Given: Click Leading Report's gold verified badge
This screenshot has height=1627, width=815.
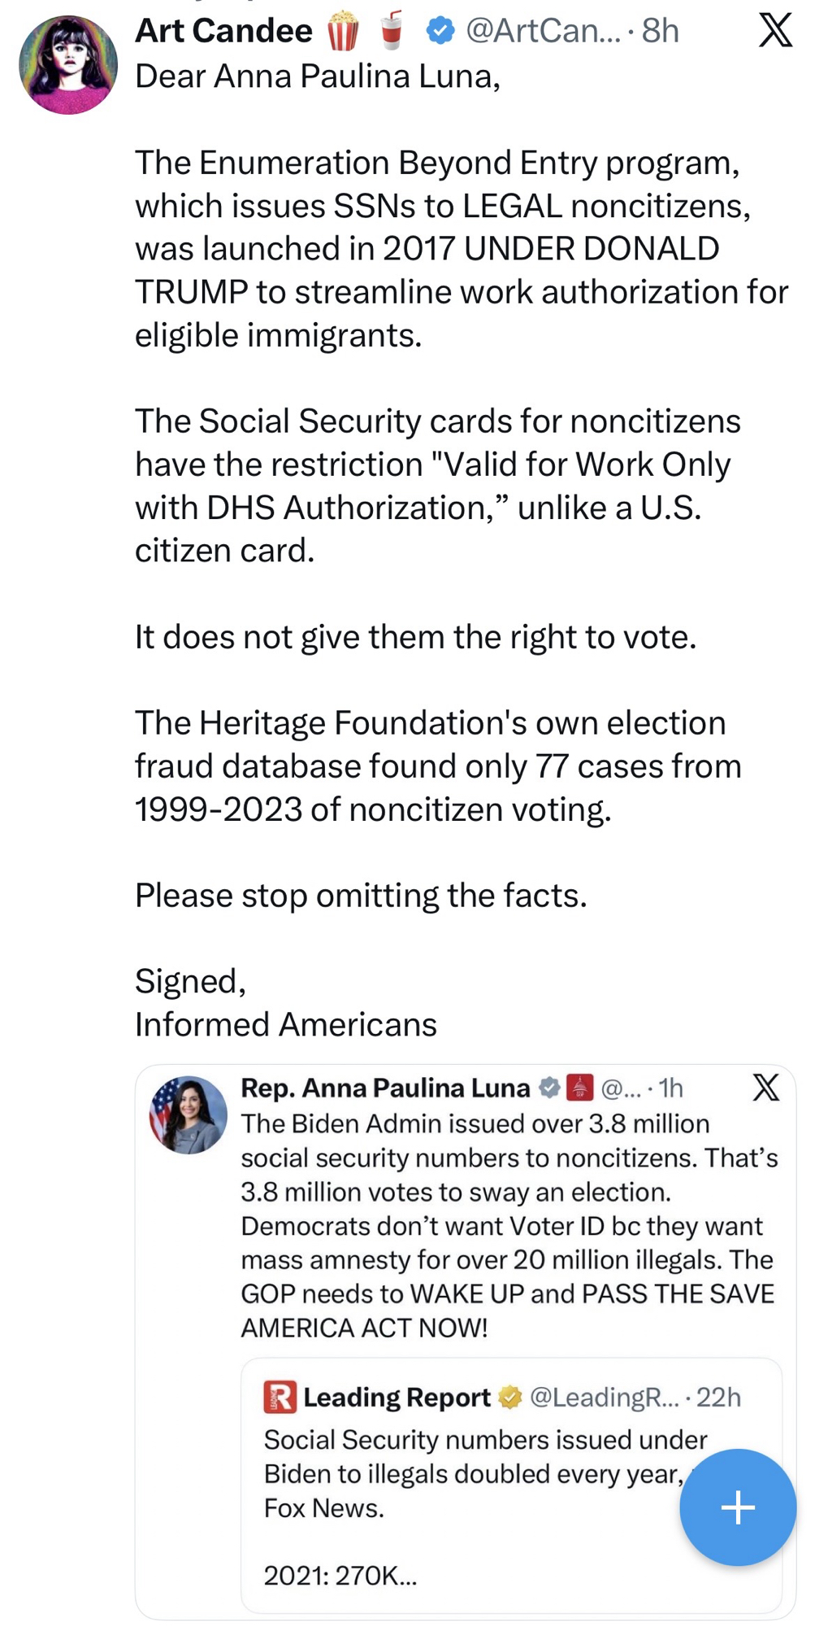Looking at the screenshot, I should pos(510,1398).
